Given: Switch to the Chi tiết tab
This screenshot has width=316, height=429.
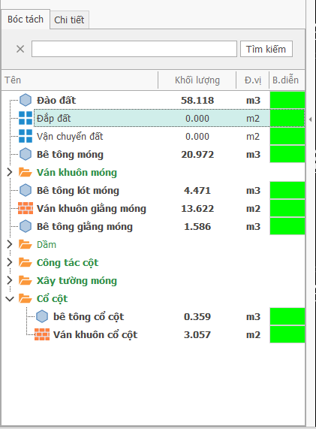Looking at the screenshot, I should click(x=70, y=20).
